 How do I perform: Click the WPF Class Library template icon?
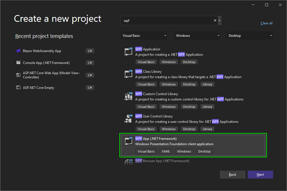click(128, 74)
